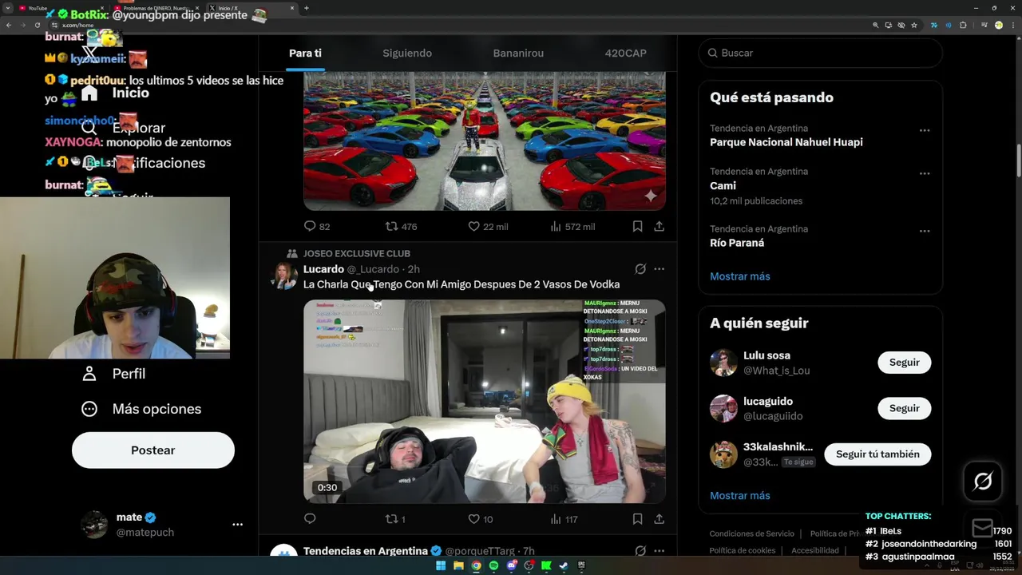Open matepuch account avatar
Viewport: 1022px width, 575px height.
pyautogui.click(x=94, y=525)
